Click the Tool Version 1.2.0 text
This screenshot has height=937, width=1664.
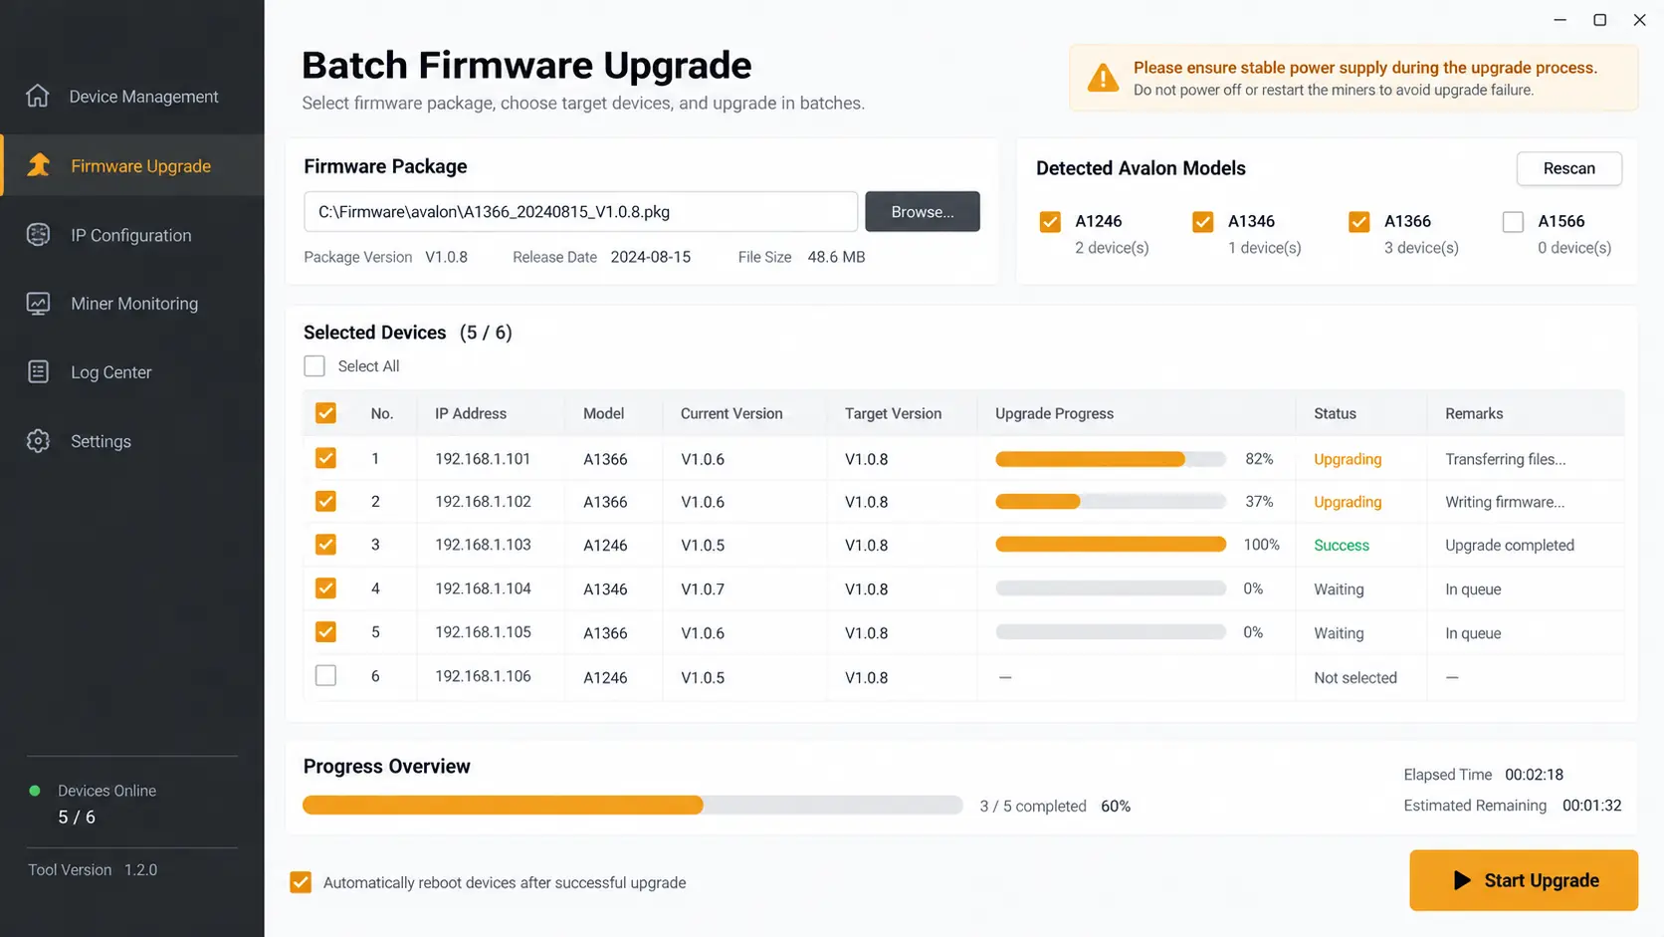pyautogui.click(x=93, y=869)
